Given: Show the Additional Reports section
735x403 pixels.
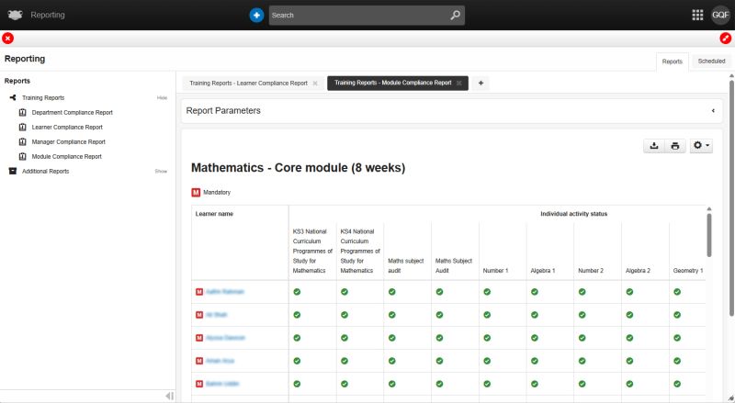Looking at the screenshot, I should pyautogui.click(x=161, y=171).
